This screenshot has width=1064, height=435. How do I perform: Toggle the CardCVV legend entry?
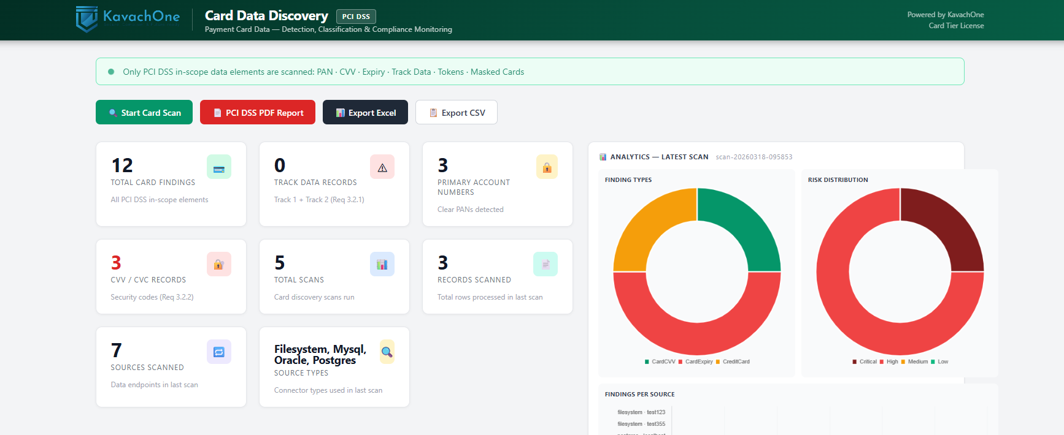click(x=660, y=362)
